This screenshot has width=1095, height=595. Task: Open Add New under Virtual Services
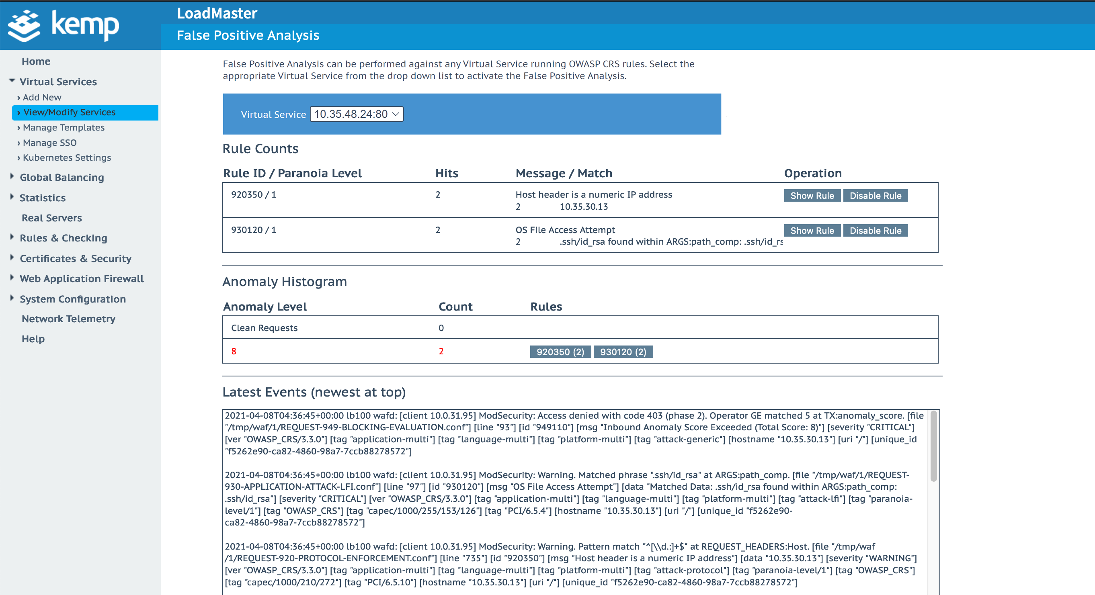tap(42, 97)
